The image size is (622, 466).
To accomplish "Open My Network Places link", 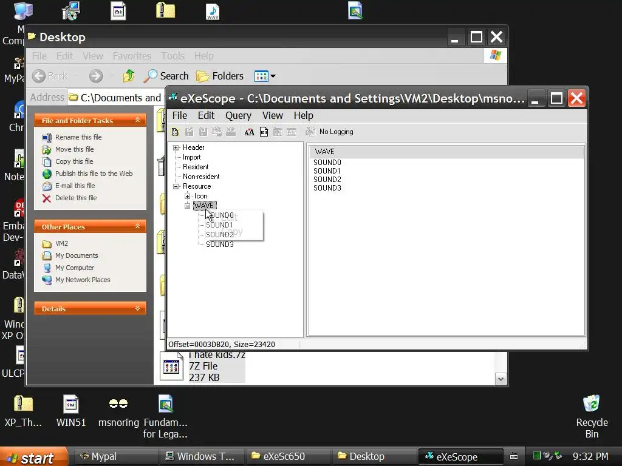I will (x=83, y=280).
